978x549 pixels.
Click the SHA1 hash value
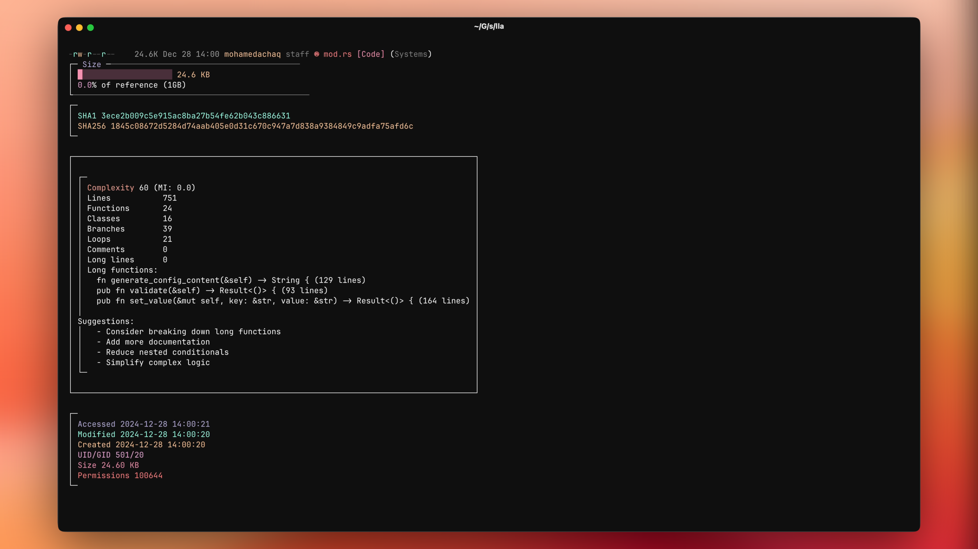pos(195,116)
